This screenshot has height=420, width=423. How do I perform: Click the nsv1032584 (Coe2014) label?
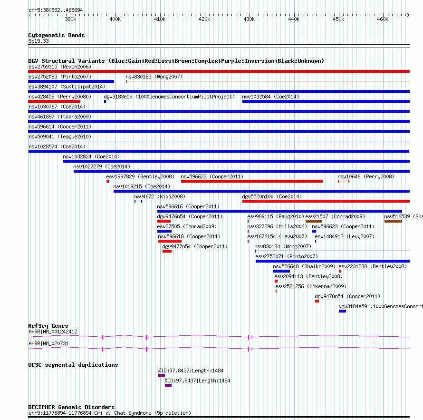(270, 97)
